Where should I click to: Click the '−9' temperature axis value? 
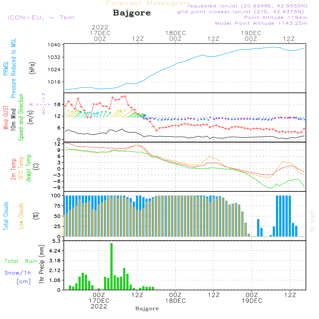[x=57, y=187]
